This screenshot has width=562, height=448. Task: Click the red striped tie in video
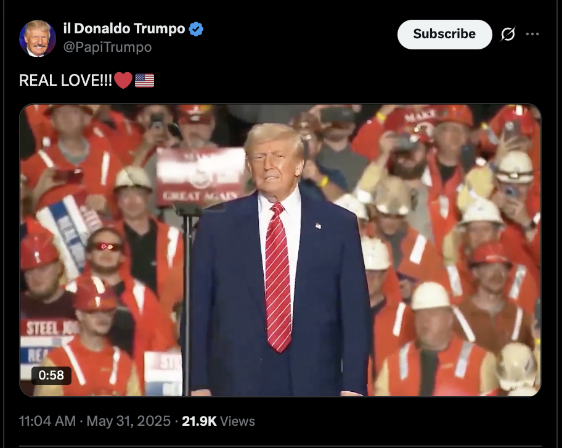tap(278, 277)
